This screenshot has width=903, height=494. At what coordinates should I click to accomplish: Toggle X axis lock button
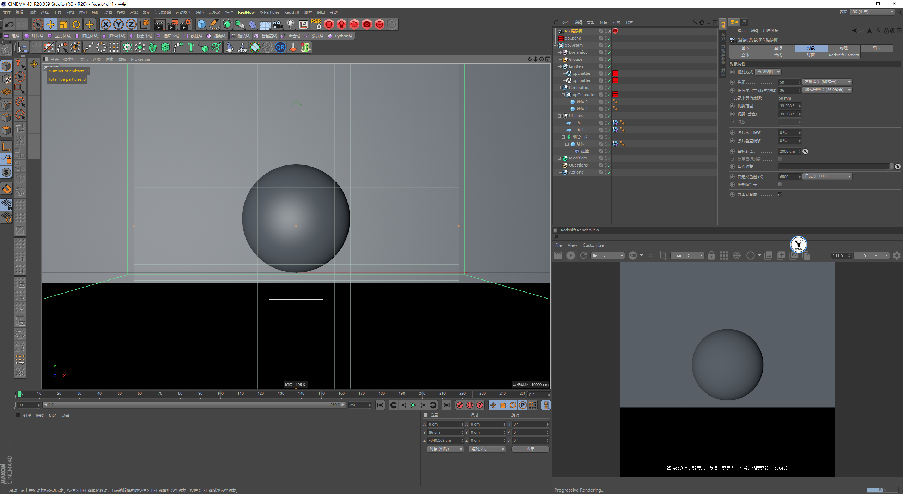pyautogui.click(x=105, y=24)
